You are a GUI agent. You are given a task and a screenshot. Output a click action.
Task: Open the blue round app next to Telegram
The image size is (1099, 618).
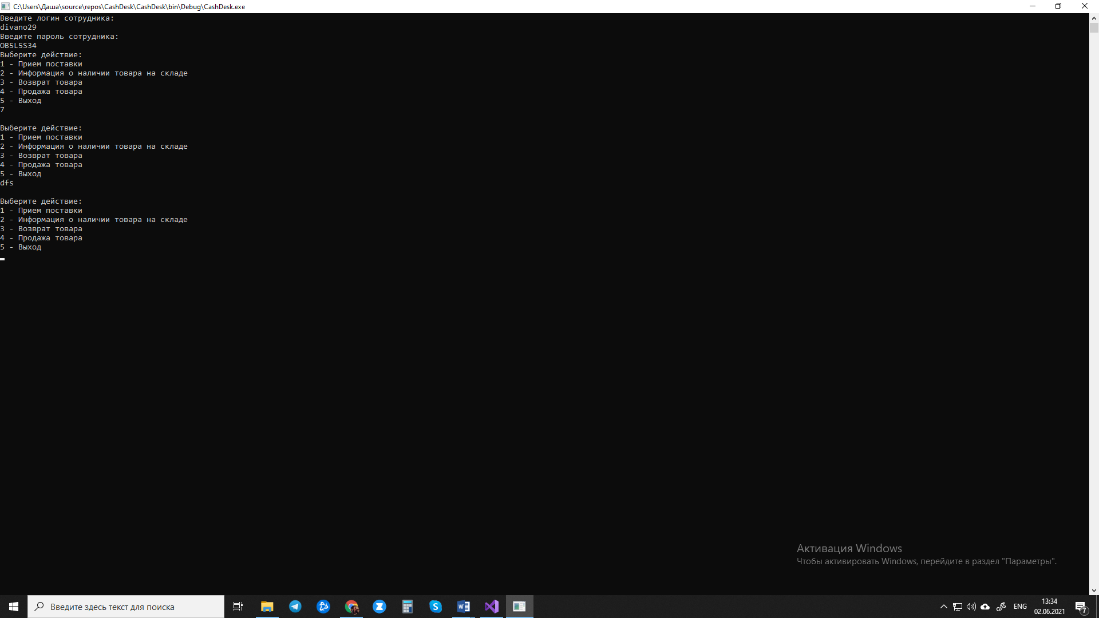click(x=323, y=607)
